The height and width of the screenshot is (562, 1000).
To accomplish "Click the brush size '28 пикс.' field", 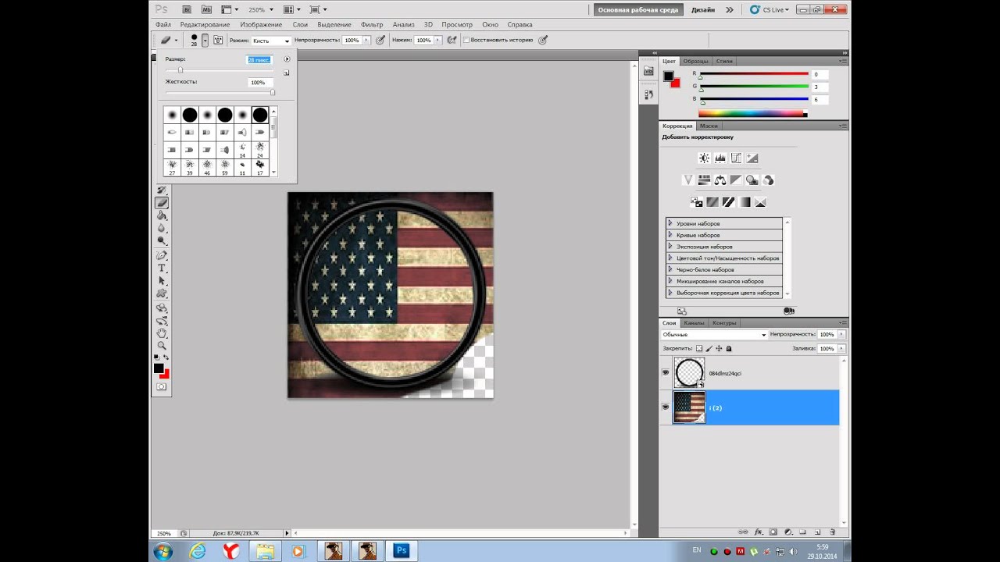I will 259,59.
